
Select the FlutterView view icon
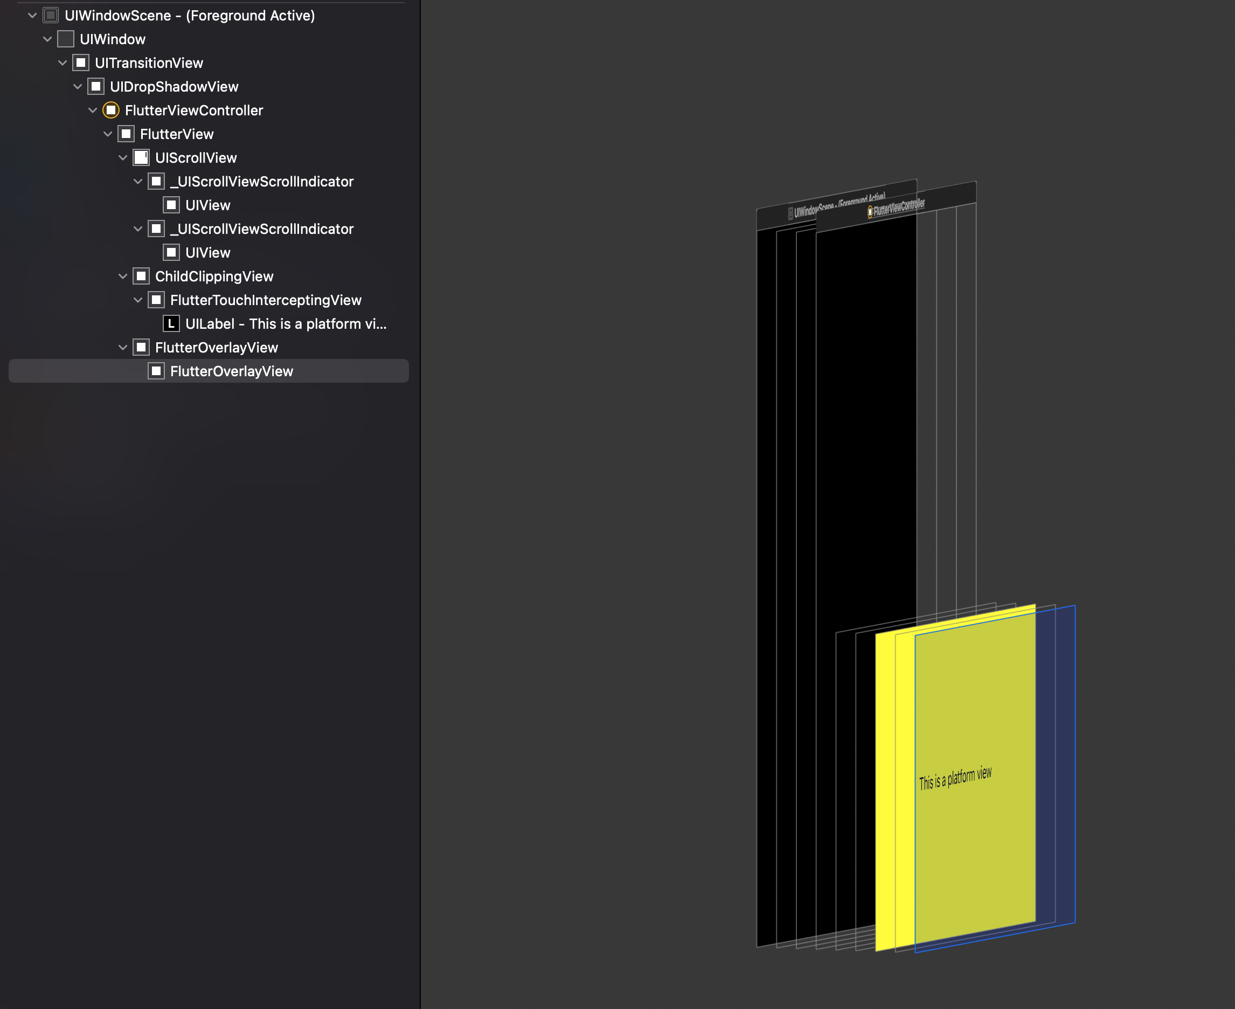(126, 134)
